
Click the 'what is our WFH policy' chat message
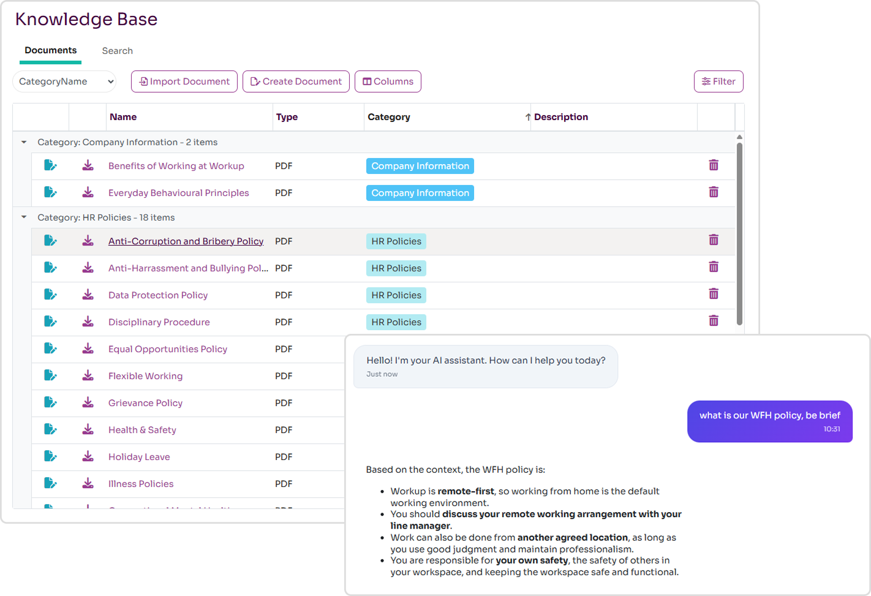click(770, 421)
